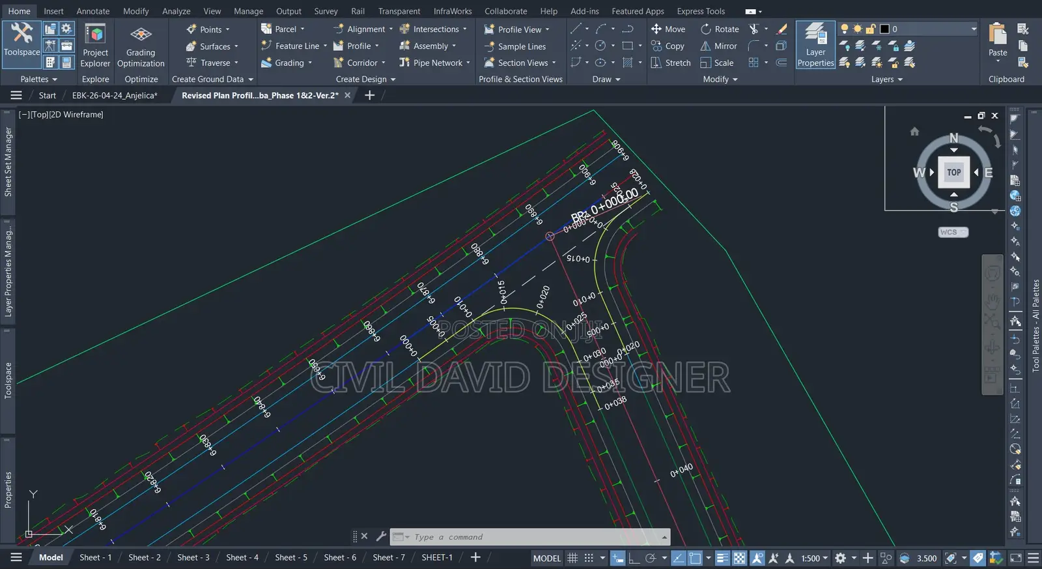Expand the Surfaces dropdown
The width and height of the screenshot is (1042, 569).
point(236,46)
